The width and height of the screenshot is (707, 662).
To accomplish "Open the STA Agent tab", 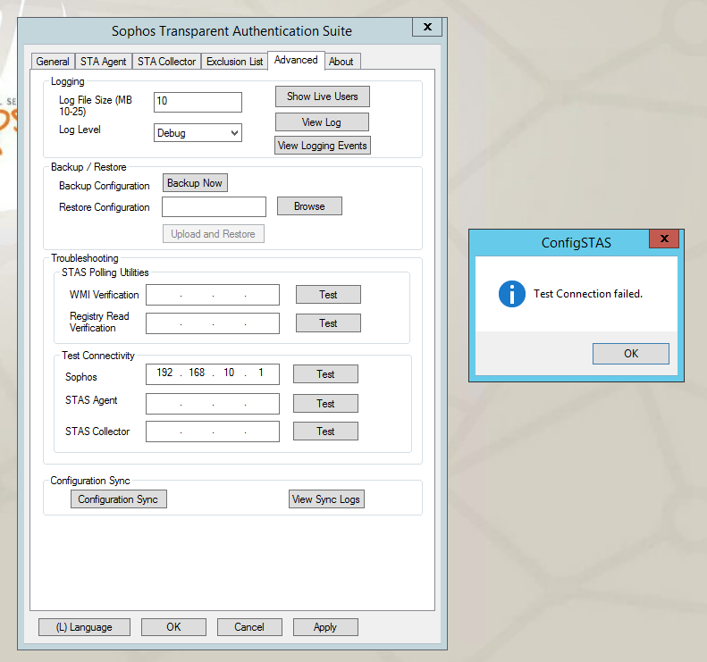I will point(104,62).
